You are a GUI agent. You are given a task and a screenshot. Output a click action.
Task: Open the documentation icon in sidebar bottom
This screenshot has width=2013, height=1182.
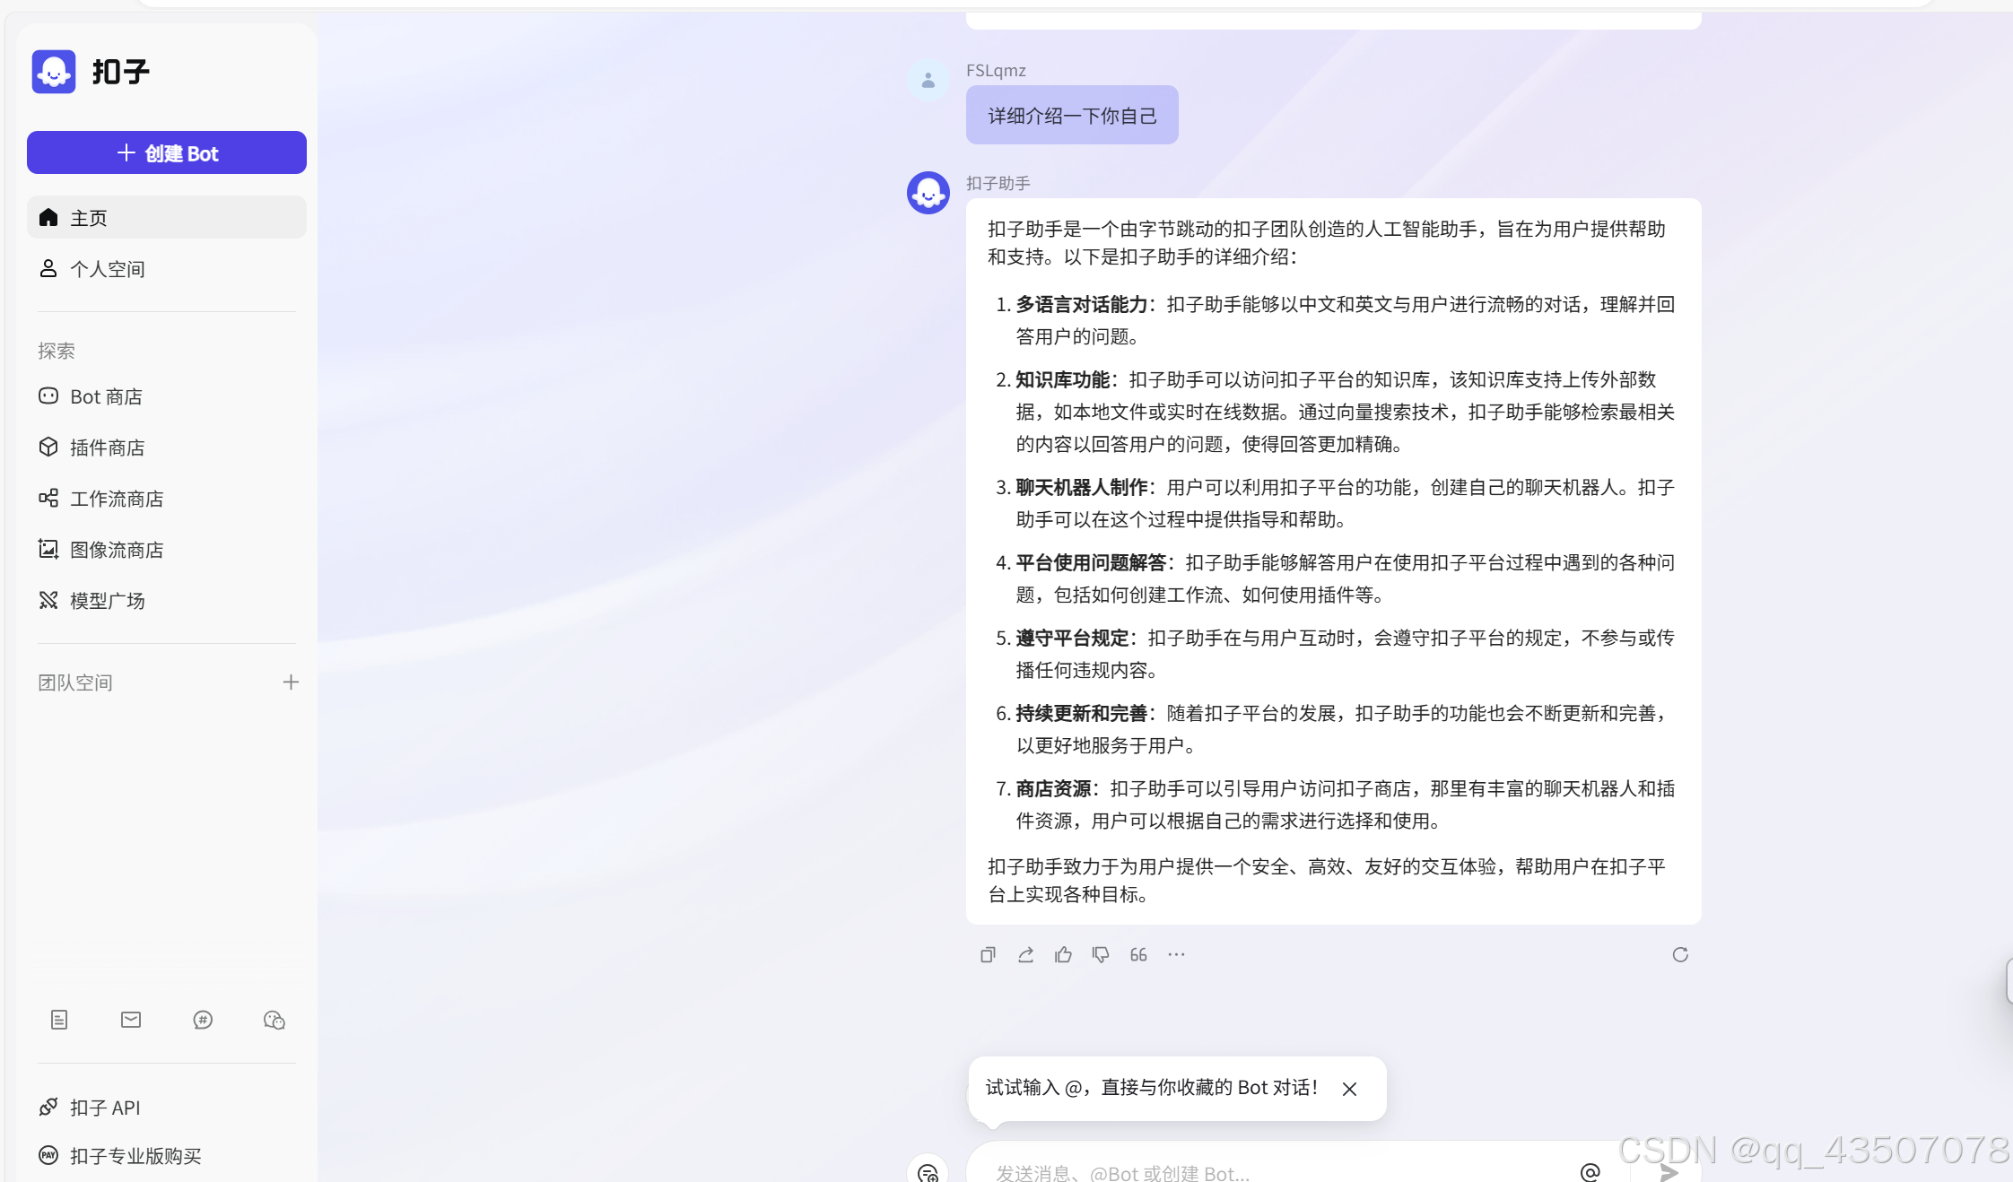coord(59,1020)
